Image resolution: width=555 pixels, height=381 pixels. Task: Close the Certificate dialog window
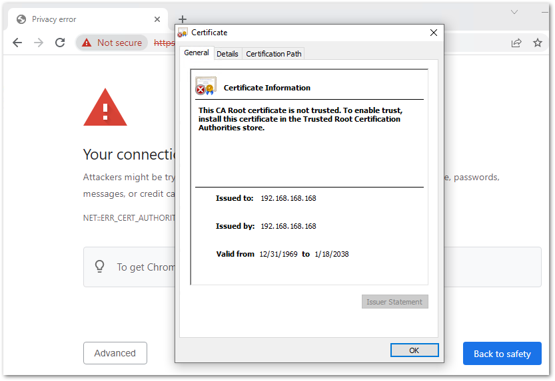coord(434,33)
